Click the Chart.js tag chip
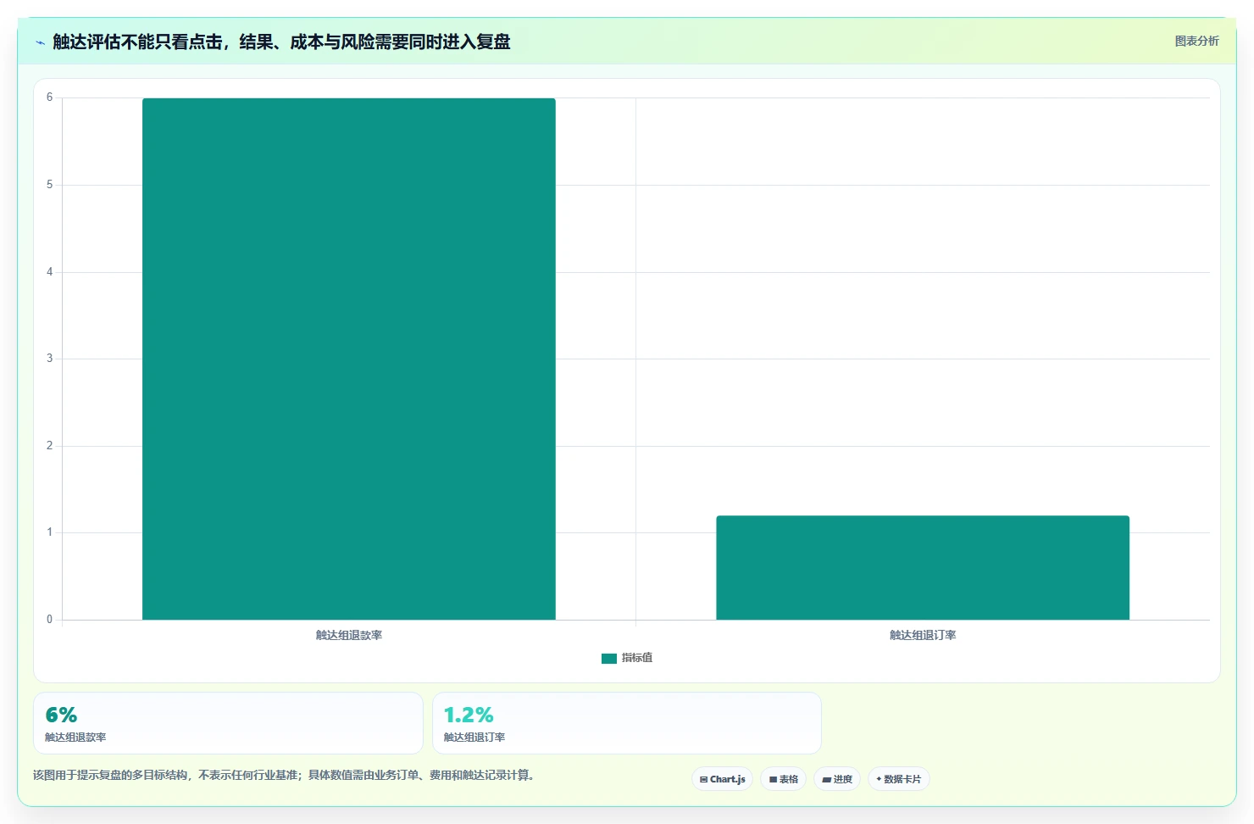The height and width of the screenshot is (824, 1254). coord(722,779)
